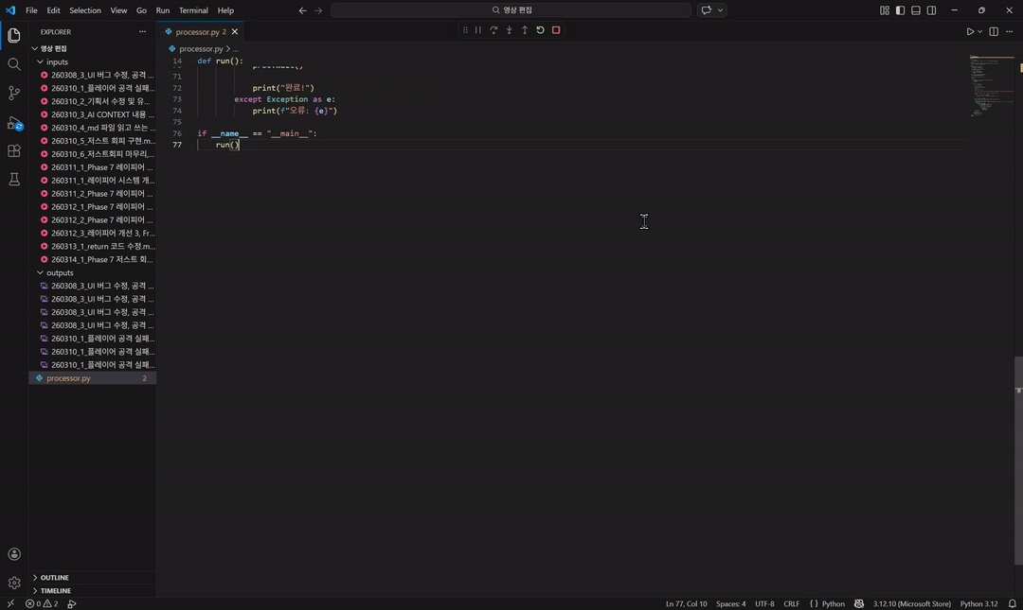This screenshot has height=610, width=1023.
Task: Expand the TIMELINE section
Action: [92, 590]
